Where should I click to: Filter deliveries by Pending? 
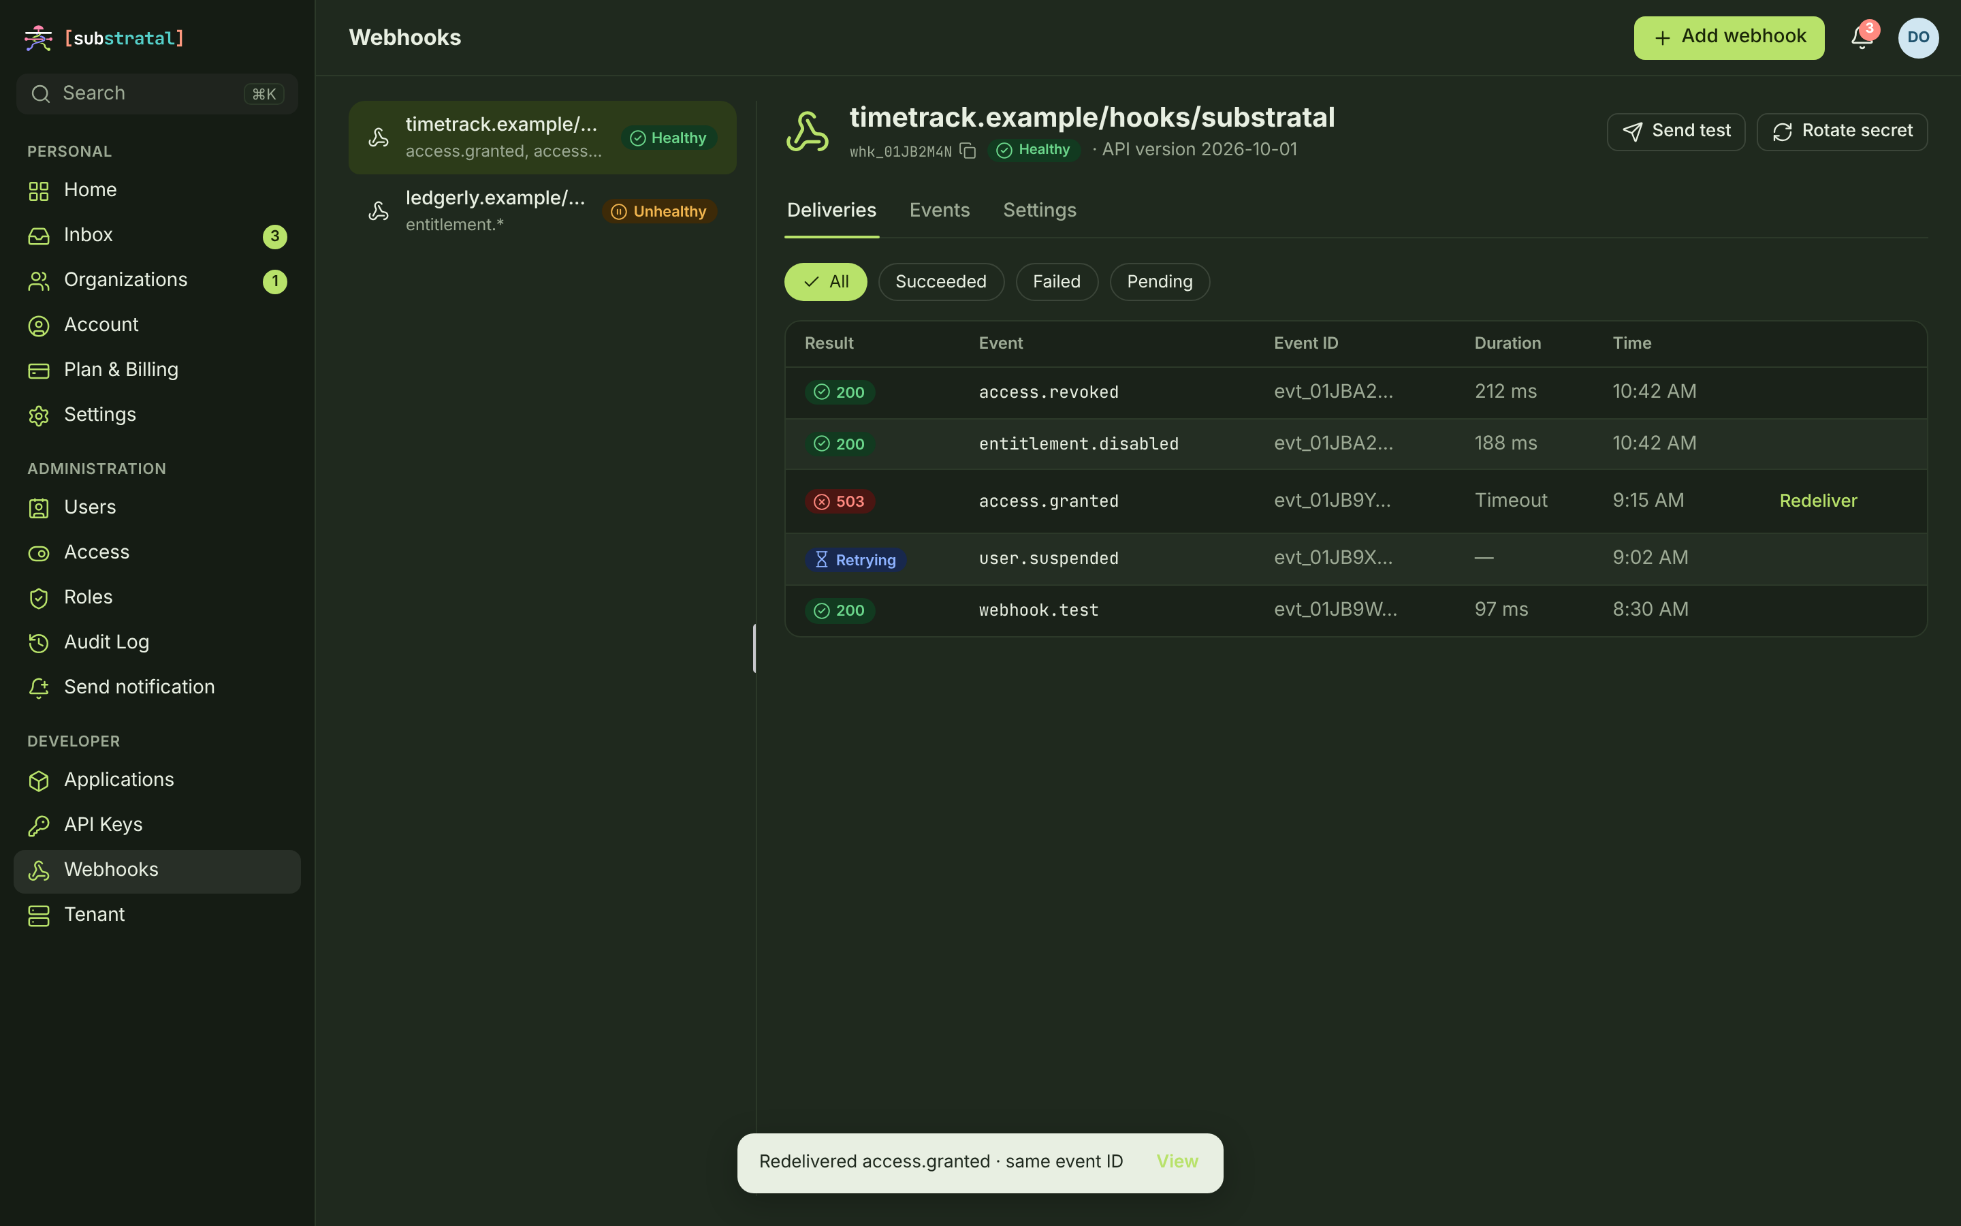(x=1160, y=282)
